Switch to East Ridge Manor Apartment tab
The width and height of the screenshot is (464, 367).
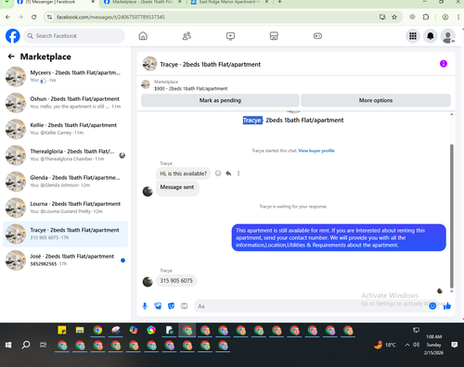[229, 3]
